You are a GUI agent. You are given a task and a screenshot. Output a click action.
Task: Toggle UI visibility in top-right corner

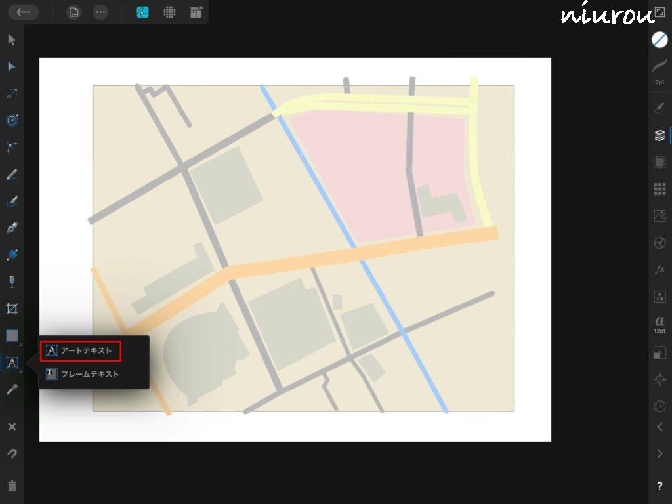click(x=660, y=12)
